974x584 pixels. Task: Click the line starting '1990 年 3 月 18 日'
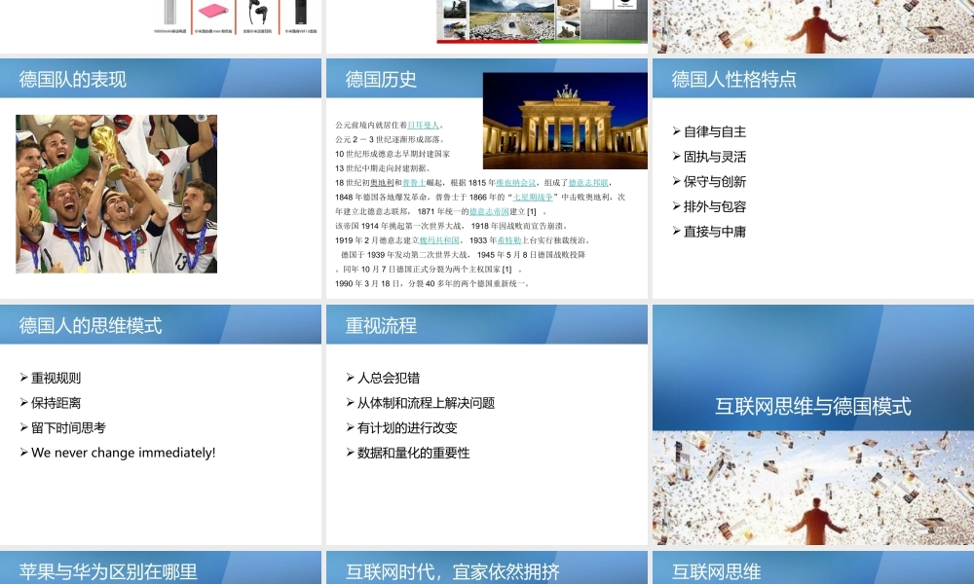[x=433, y=283]
